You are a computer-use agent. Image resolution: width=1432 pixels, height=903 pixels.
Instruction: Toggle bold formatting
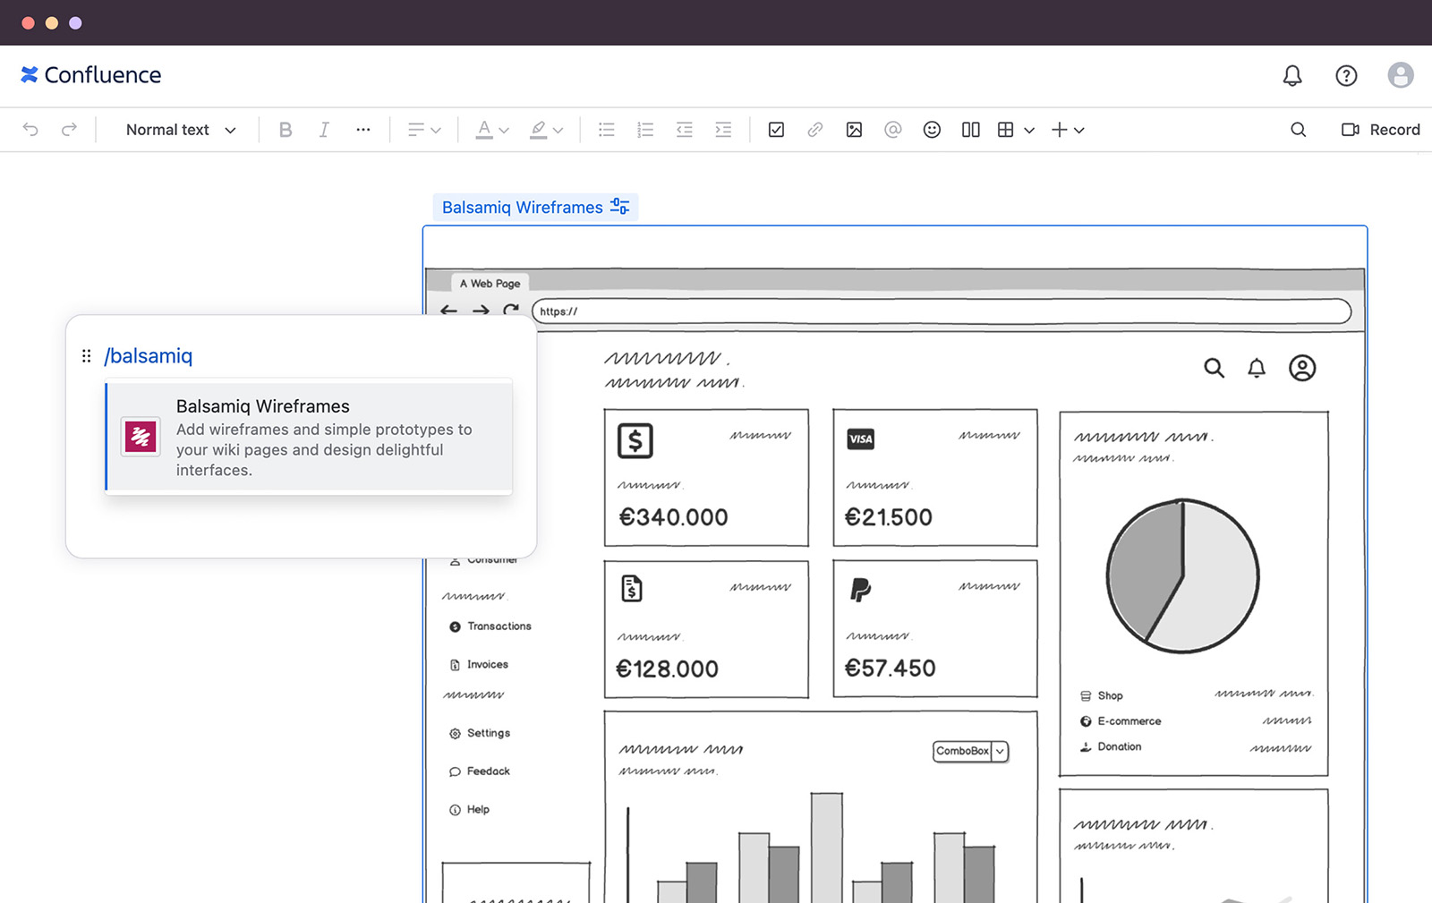point(286,130)
